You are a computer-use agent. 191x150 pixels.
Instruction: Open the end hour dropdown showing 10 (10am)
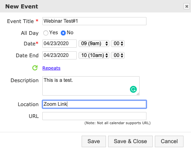tap(94, 55)
